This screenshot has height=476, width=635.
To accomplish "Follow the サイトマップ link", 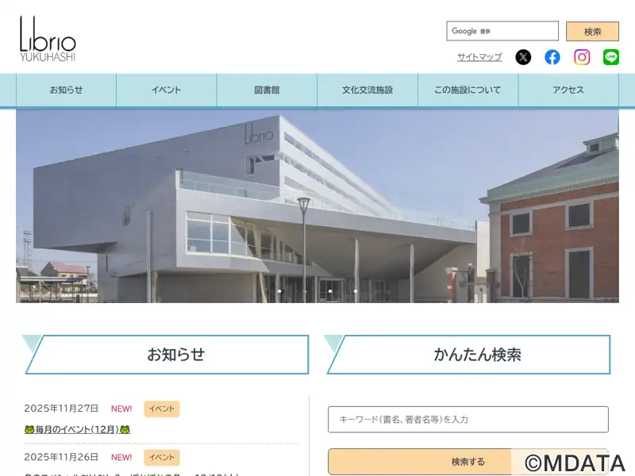I will click(479, 57).
